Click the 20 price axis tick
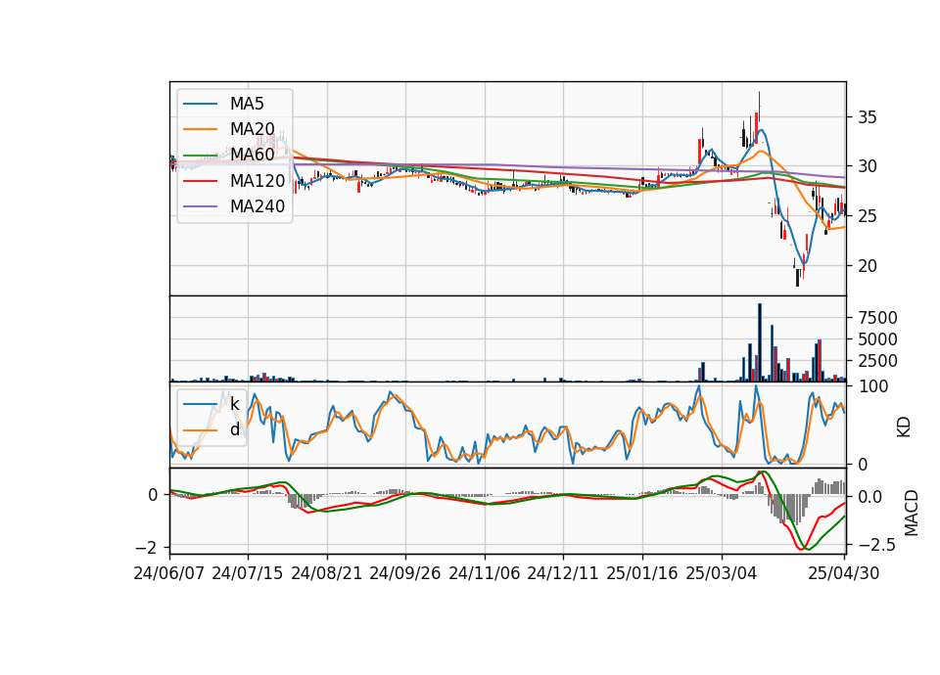 pos(867,266)
